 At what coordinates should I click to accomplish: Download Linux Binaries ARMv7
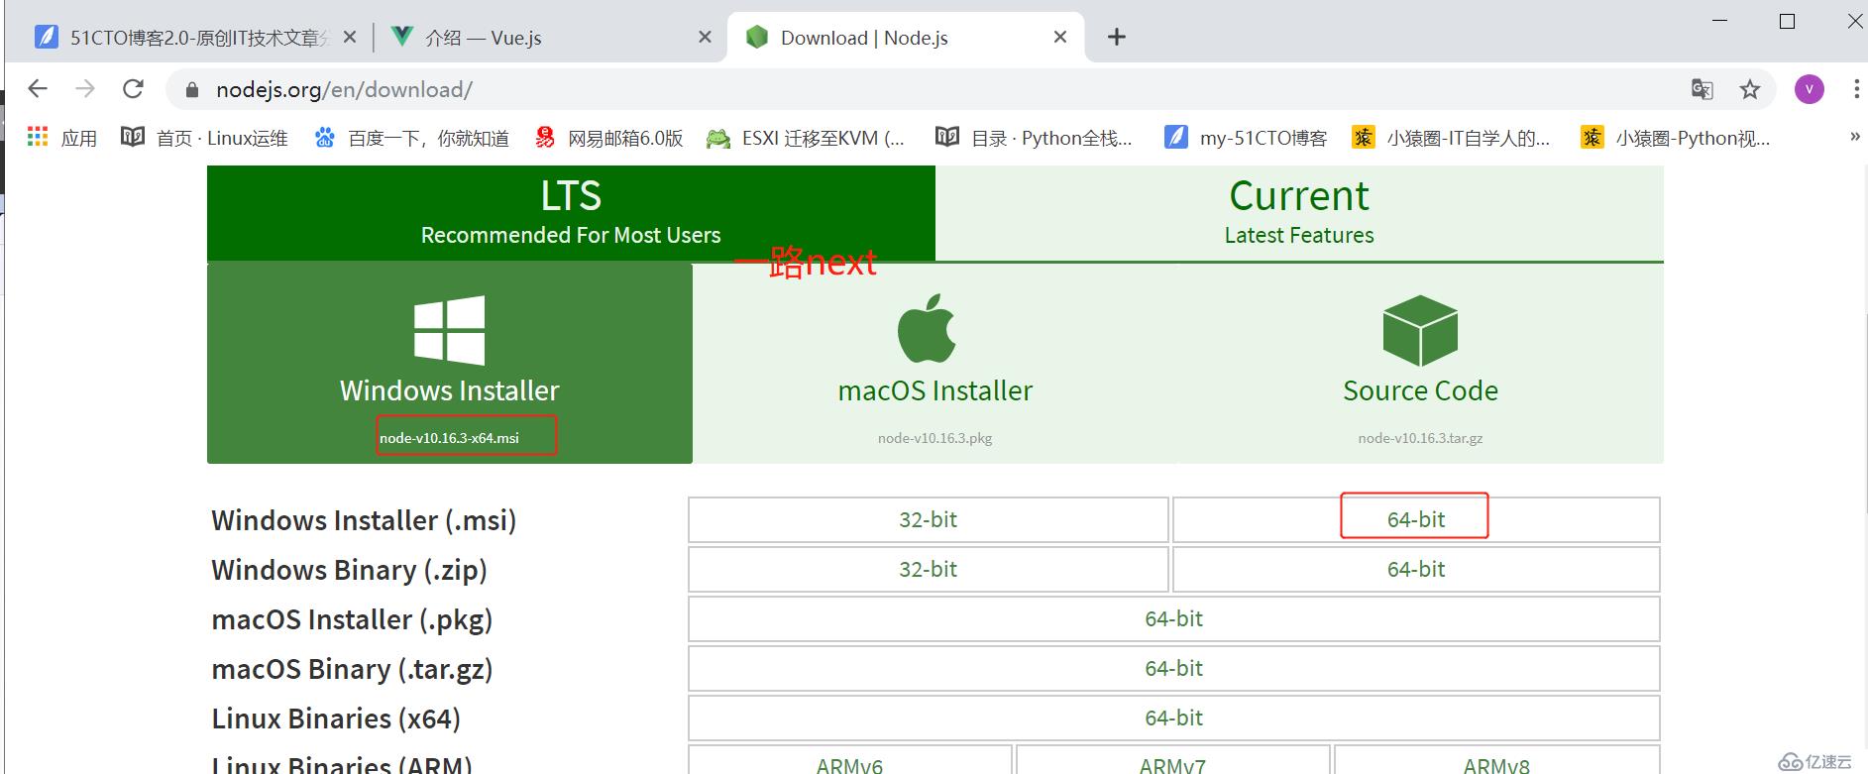1173,761
